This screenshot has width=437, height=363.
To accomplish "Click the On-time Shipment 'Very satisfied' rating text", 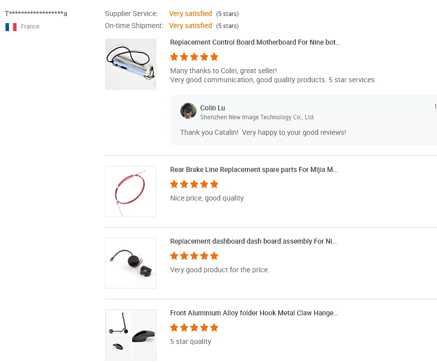I will pos(190,26).
